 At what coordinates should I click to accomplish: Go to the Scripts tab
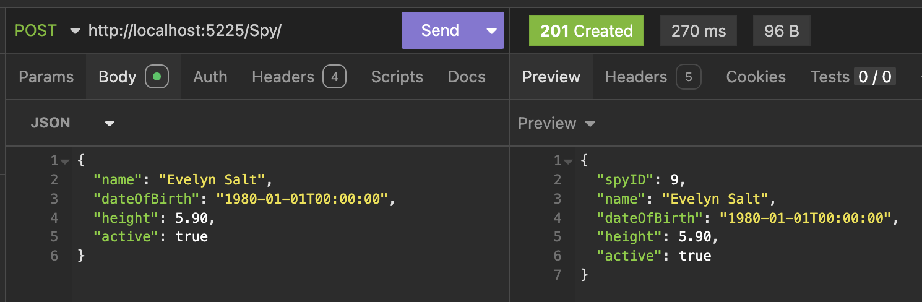tap(397, 77)
